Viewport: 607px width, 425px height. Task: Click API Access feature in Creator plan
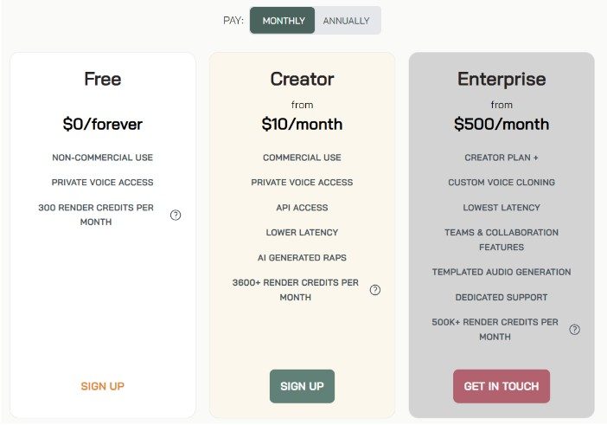click(x=302, y=208)
